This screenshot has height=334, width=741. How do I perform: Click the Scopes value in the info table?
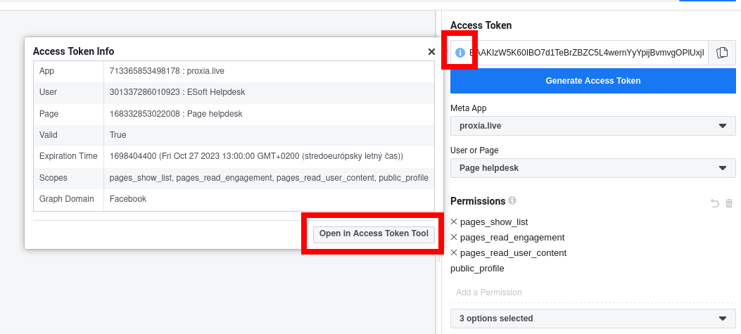coord(268,178)
